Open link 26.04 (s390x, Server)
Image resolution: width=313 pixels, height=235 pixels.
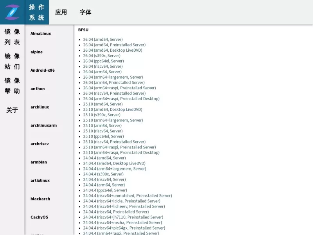102,56
